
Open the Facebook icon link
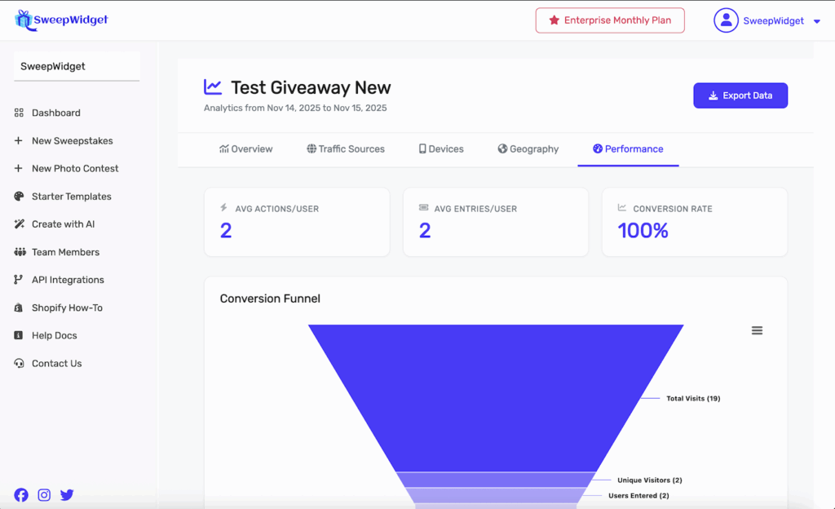click(x=21, y=494)
